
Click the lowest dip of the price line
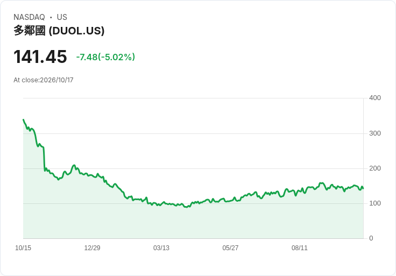tap(186, 207)
